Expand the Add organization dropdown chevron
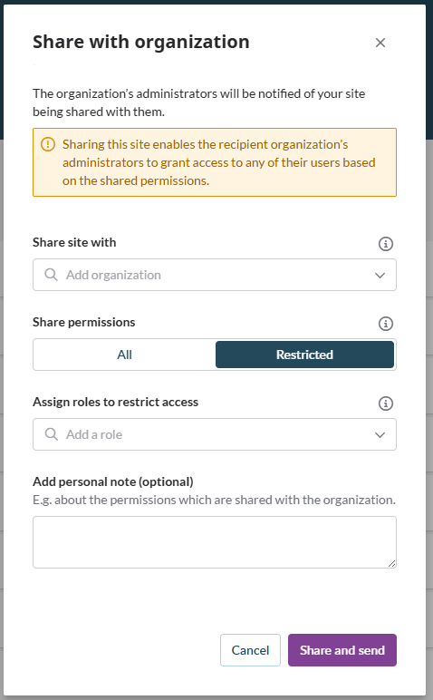This screenshot has width=433, height=700. (x=380, y=275)
